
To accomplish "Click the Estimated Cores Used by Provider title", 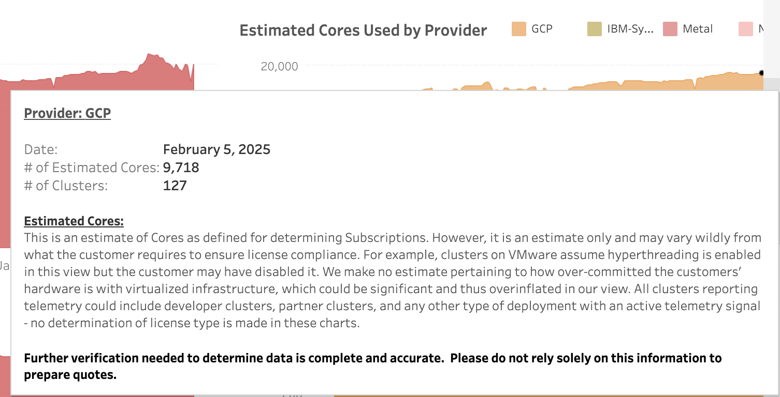I will coord(363,30).
